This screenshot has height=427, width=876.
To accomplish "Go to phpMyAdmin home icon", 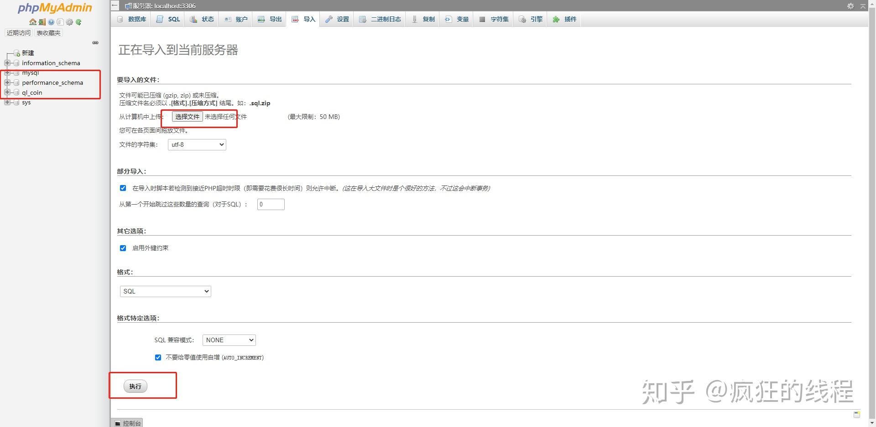I will (x=32, y=22).
